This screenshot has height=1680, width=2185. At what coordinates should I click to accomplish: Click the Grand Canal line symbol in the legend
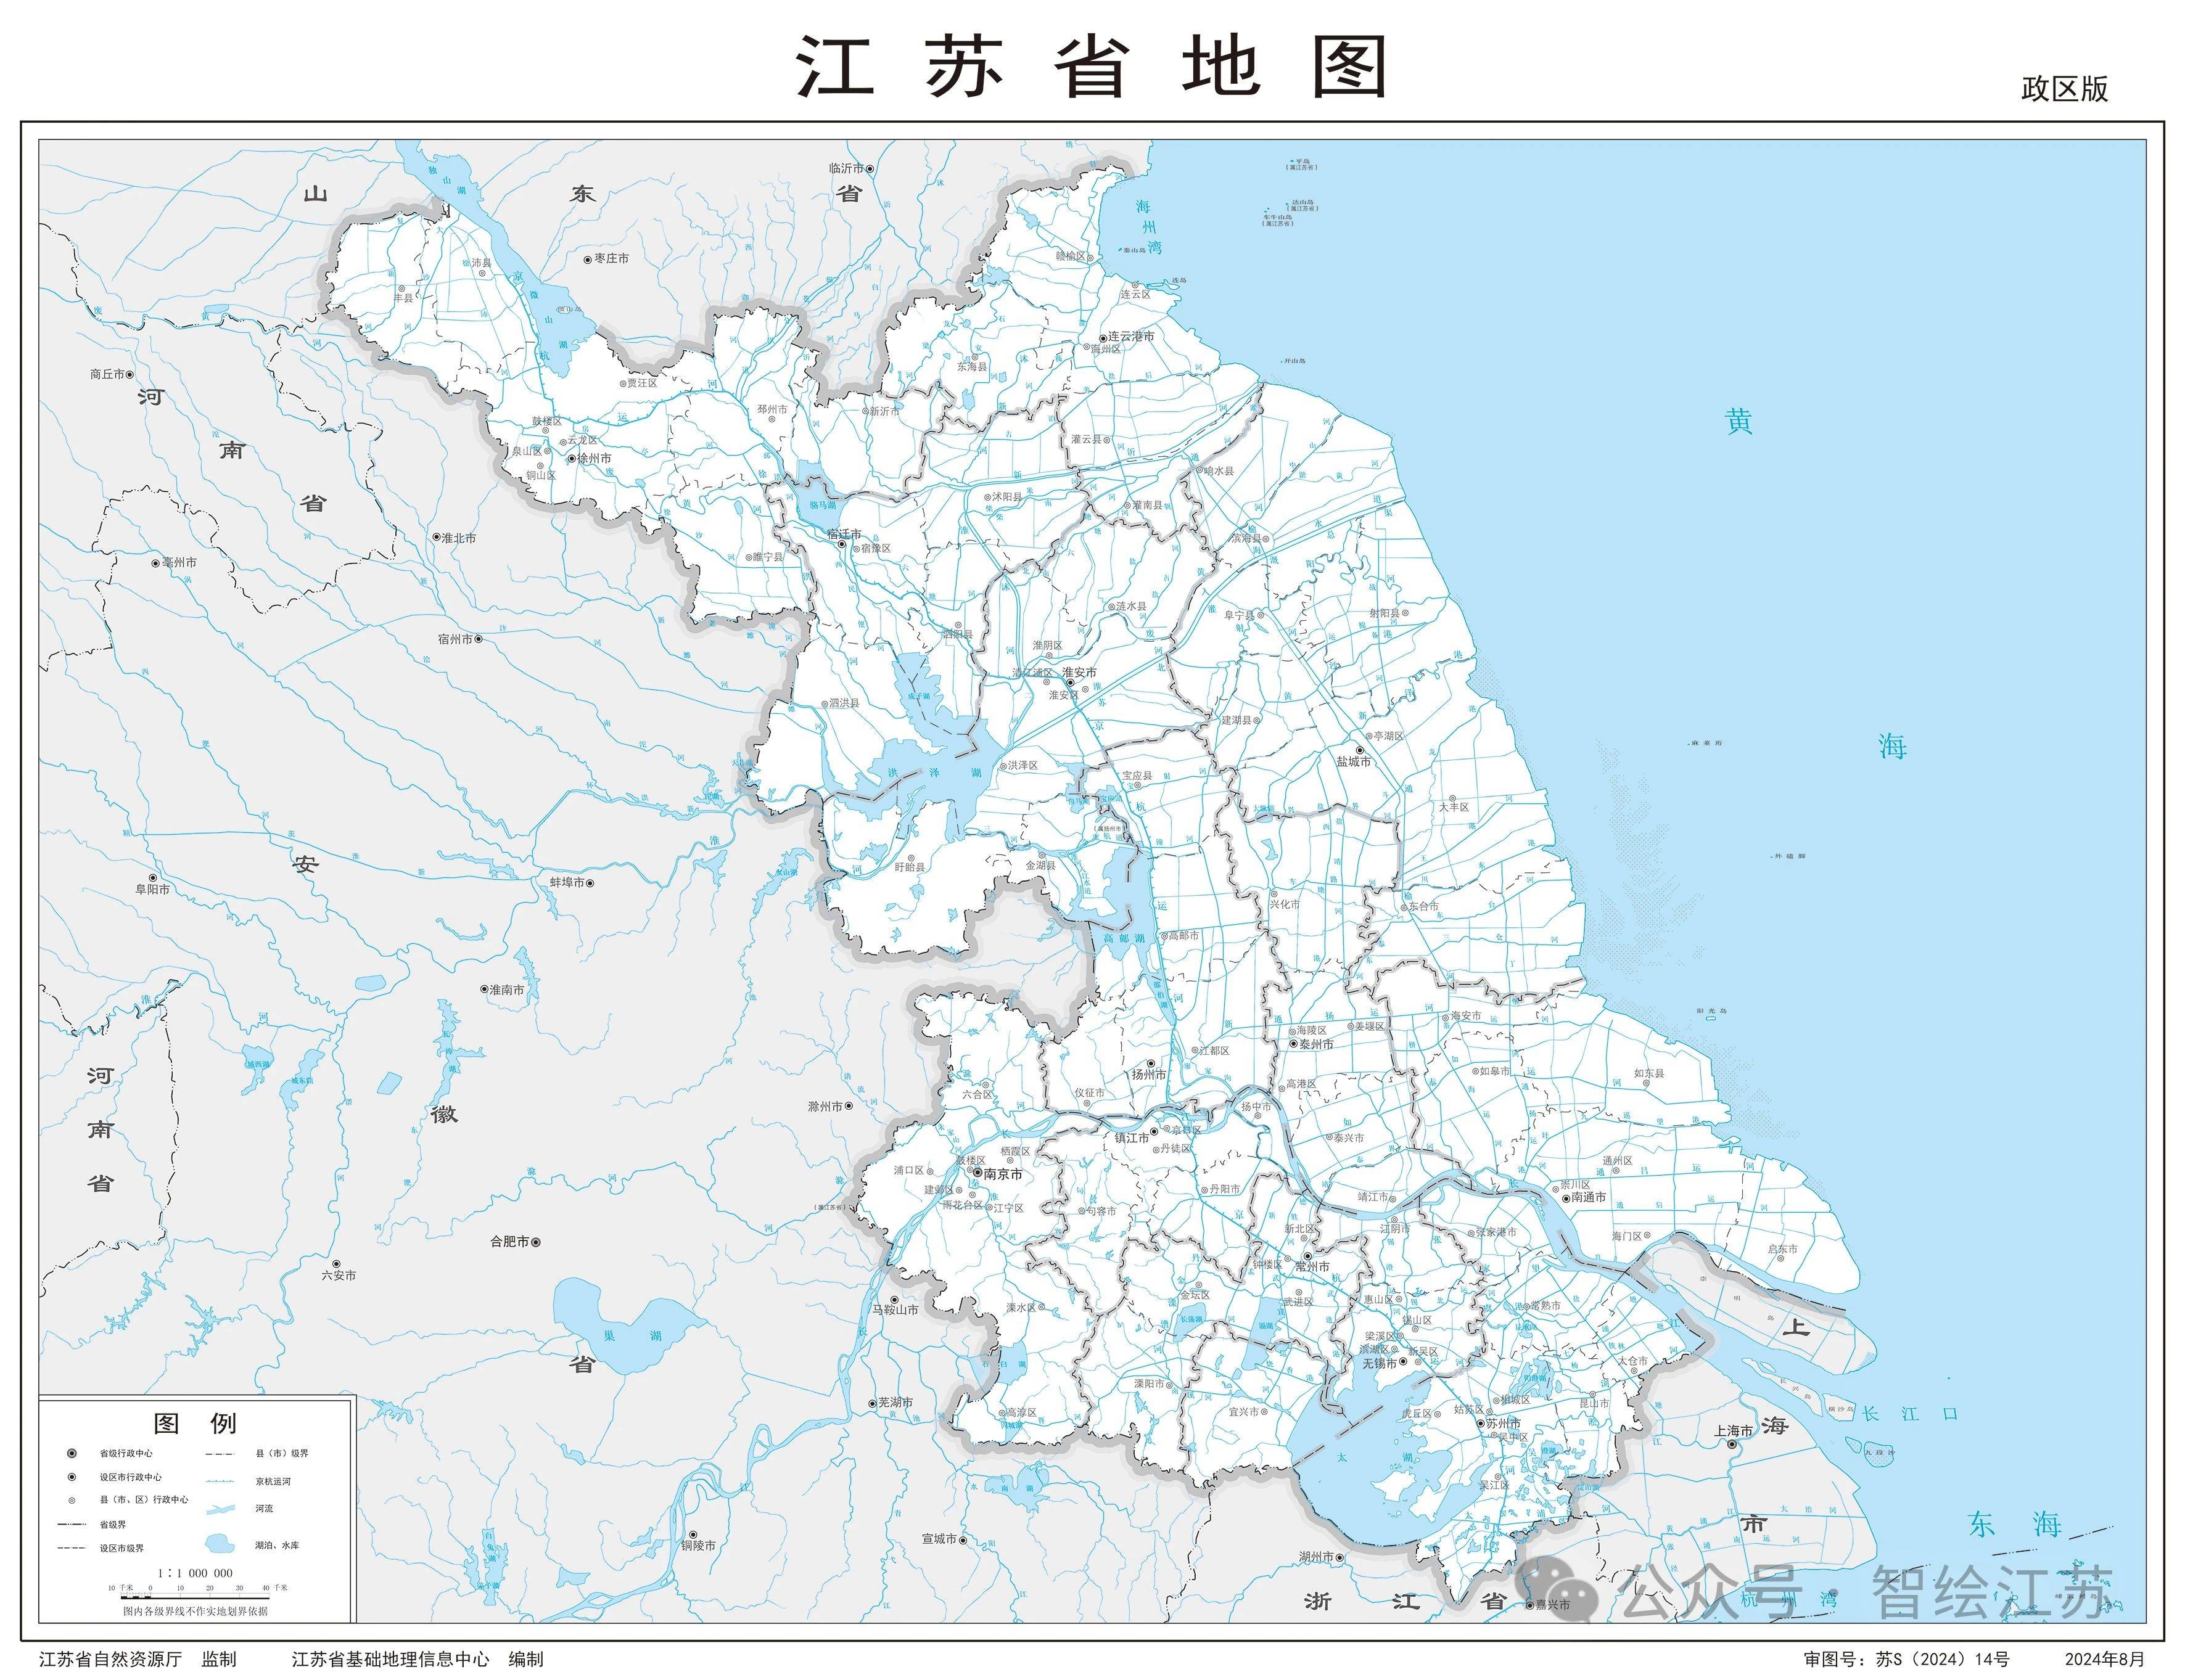(x=220, y=1481)
